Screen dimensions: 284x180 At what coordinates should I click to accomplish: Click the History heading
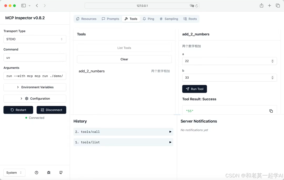click(80, 121)
